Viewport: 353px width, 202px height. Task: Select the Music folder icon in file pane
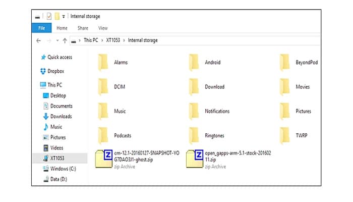(103, 111)
